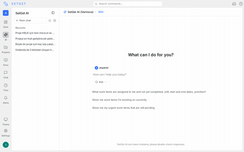Click the select chats checkbox icon
The height and width of the screenshot is (152, 244).
(55, 20)
